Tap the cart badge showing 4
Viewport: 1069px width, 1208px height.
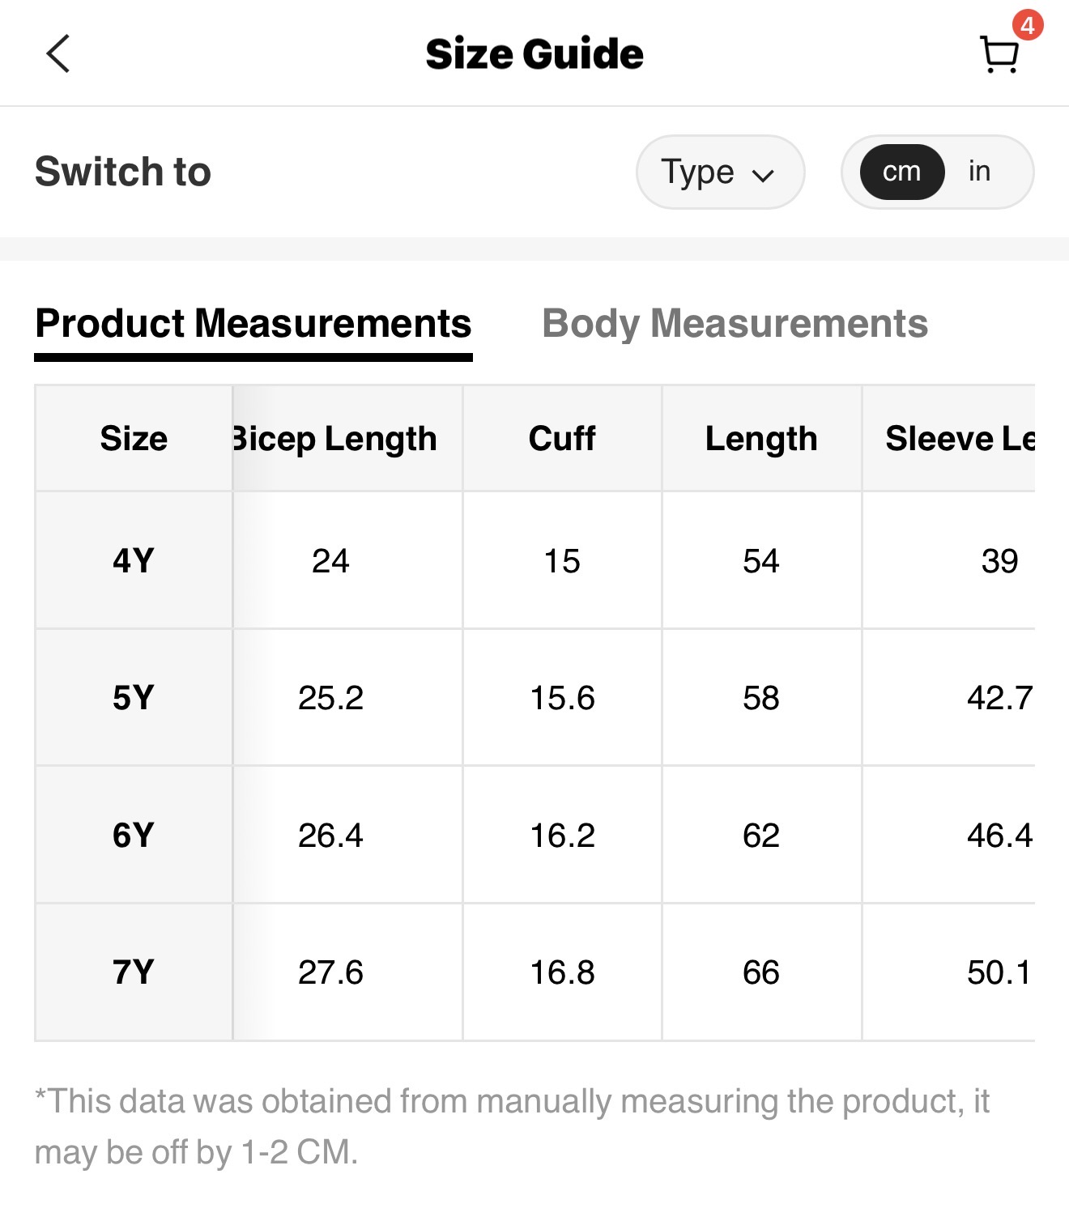click(1027, 25)
